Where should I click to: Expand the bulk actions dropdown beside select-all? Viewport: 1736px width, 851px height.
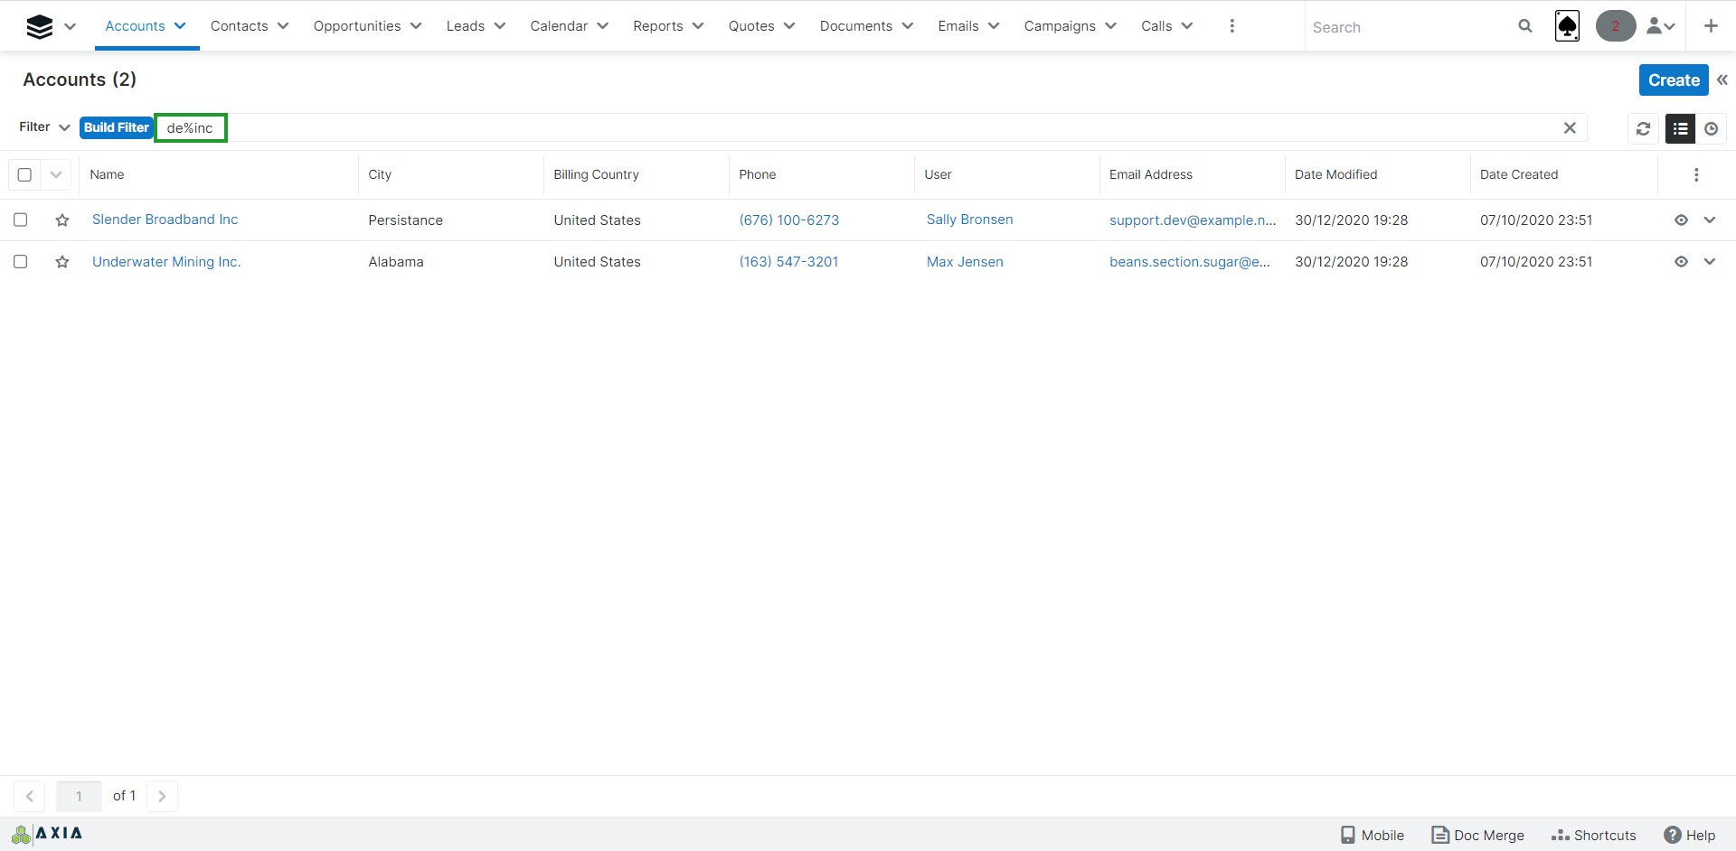pos(56,174)
